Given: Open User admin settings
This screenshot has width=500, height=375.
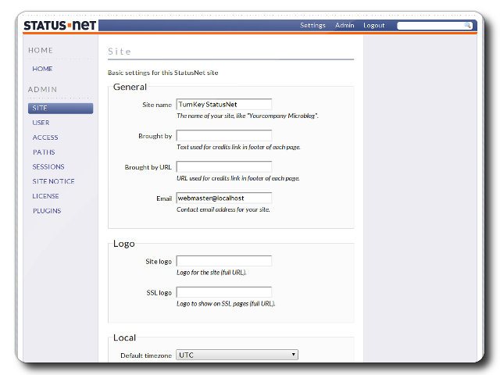Looking at the screenshot, I should click(41, 123).
